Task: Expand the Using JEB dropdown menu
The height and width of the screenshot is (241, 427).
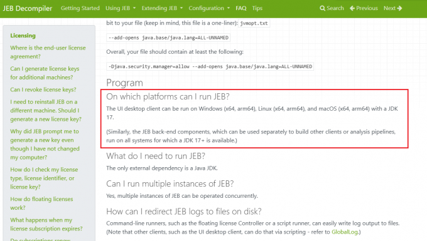Action: click(x=121, y=8)
